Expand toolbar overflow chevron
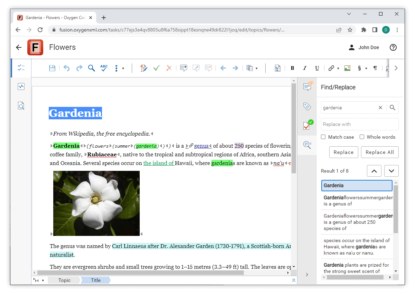Viewport: 415px width, 294px height. (x=396, y=68)
